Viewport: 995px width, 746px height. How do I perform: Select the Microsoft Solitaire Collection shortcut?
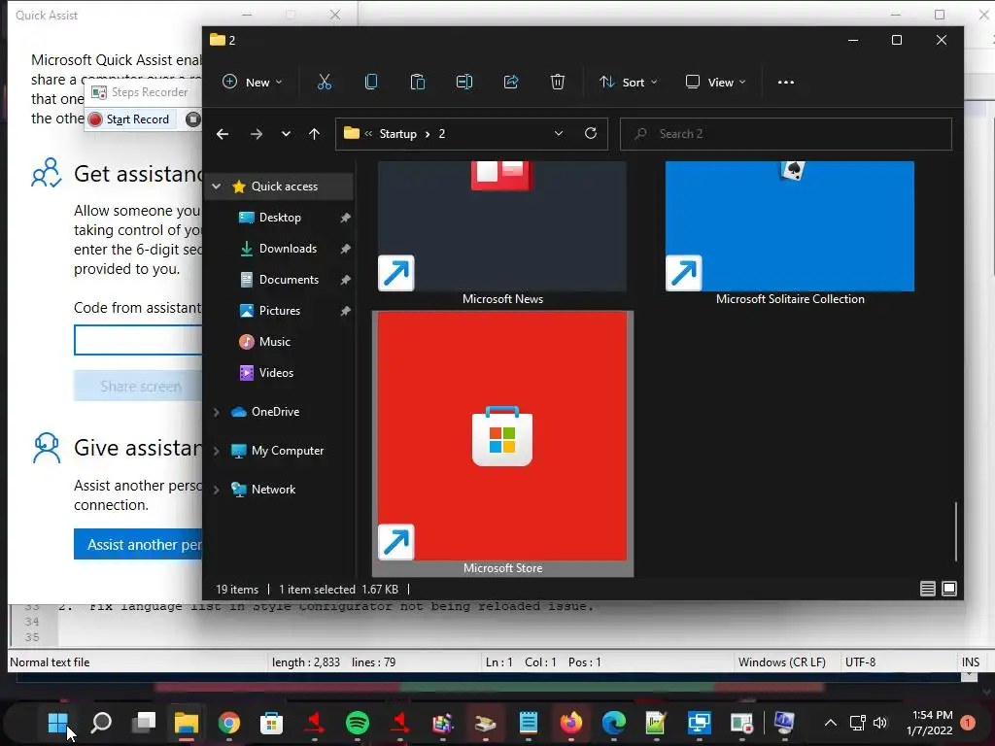click(790, 233)
